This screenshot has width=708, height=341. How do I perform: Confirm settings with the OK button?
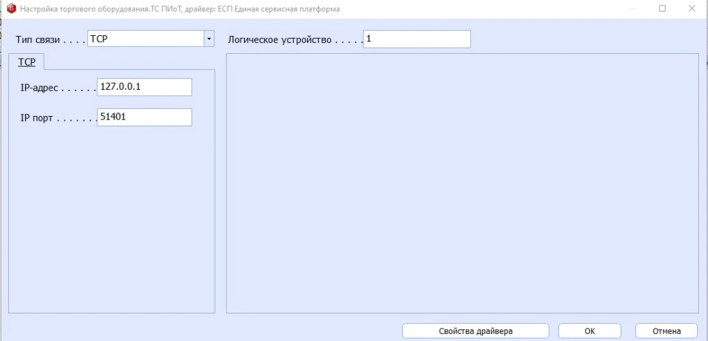pos(589,331)
